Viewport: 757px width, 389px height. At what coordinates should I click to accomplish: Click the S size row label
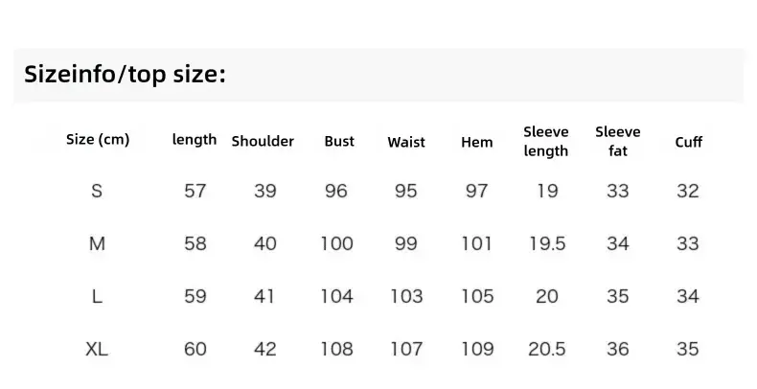97,191
